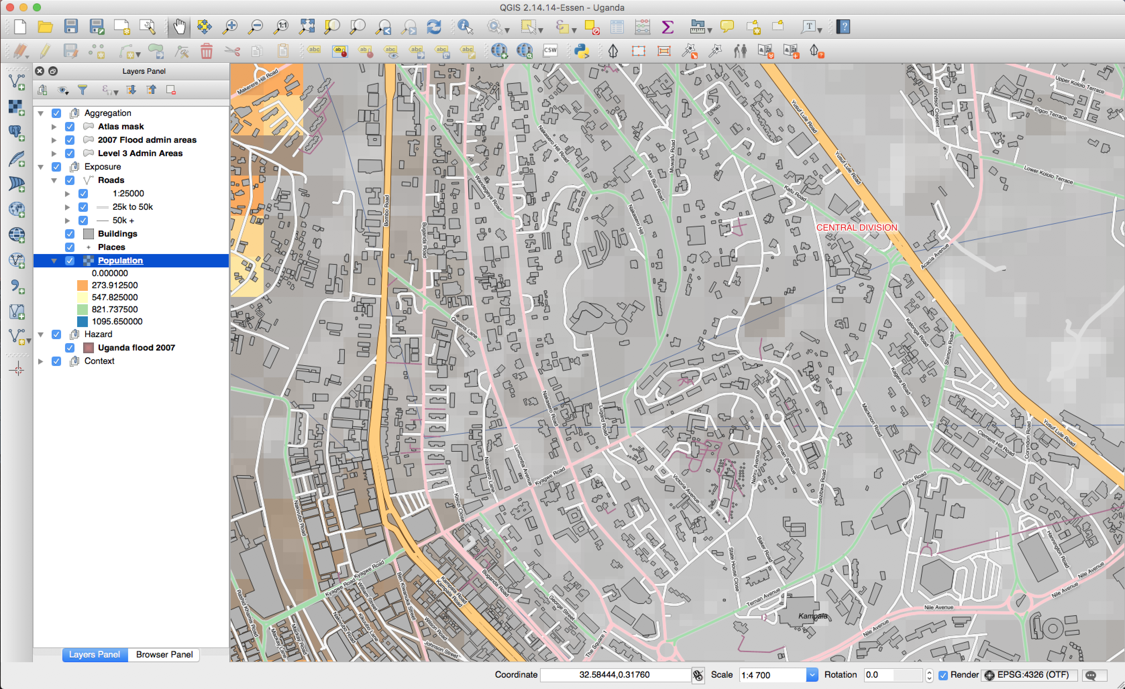Switch to the Layers Panel tab
This screenshot has height=689, width=1125.
pos(95,654)
